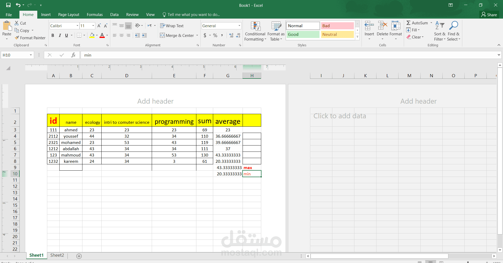
Task: Toggle italic formatting
Action: (x=60, y=35)
